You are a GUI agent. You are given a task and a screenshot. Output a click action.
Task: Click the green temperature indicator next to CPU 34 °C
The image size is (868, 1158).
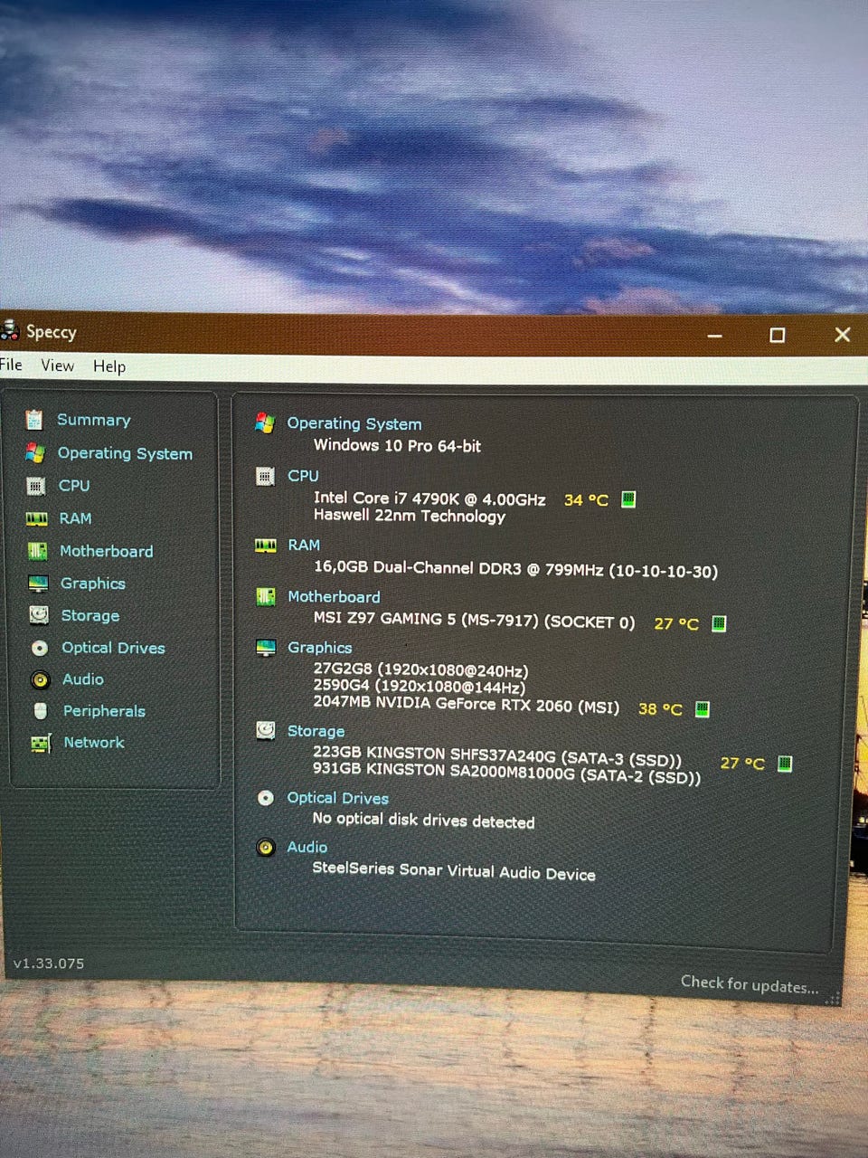[x=629, y=499]
